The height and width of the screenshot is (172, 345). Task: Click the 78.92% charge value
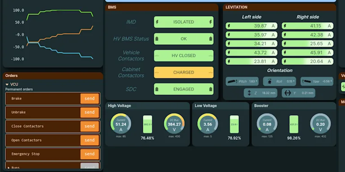(x=234, y=138)
